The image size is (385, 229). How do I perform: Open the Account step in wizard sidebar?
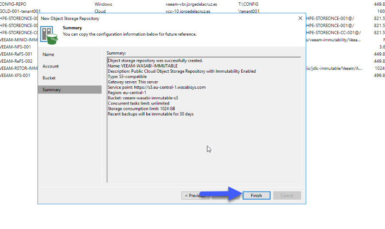[x=51, y=67]
